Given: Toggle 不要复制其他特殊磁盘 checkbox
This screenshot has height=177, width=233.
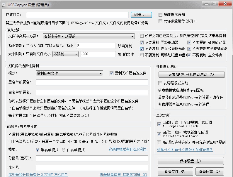Looking at the screenshot, I should 189,48.
